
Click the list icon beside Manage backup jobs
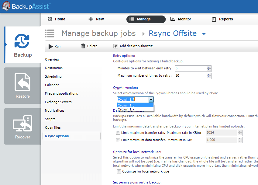[50, 33]
